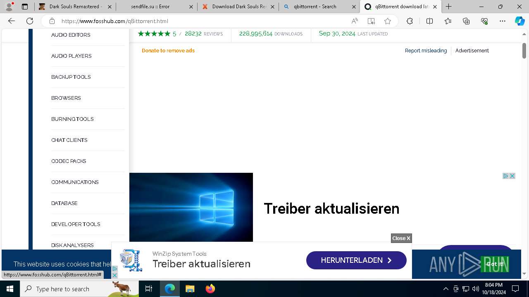
Task: Close the qbittorrent - Search tab
Action: pos(354,7)
